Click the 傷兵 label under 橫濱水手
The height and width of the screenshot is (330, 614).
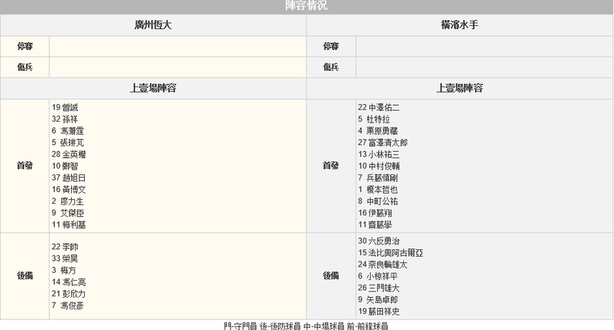coord(331,67)
